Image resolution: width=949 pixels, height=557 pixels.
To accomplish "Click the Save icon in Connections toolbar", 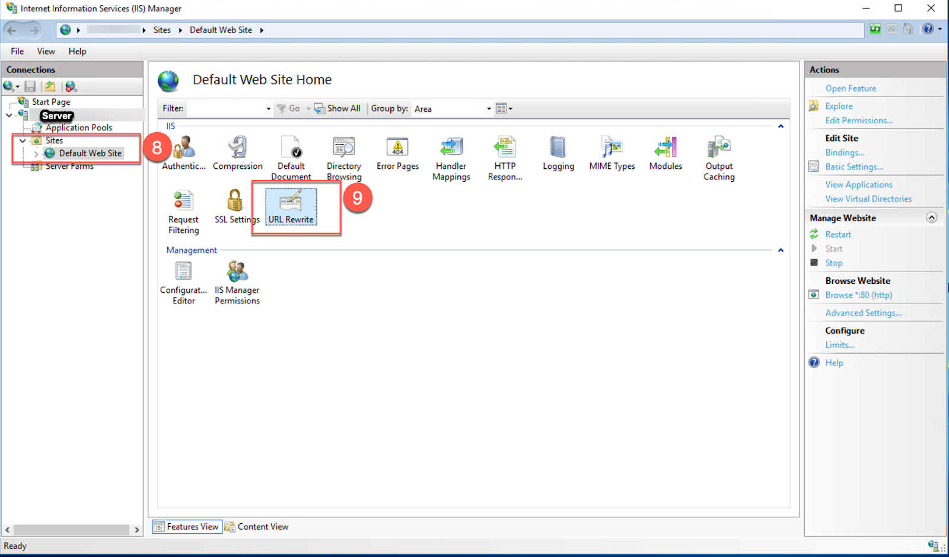I will click(x=30, y=87).
